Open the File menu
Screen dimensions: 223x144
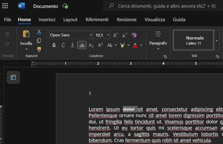(8, 20)
